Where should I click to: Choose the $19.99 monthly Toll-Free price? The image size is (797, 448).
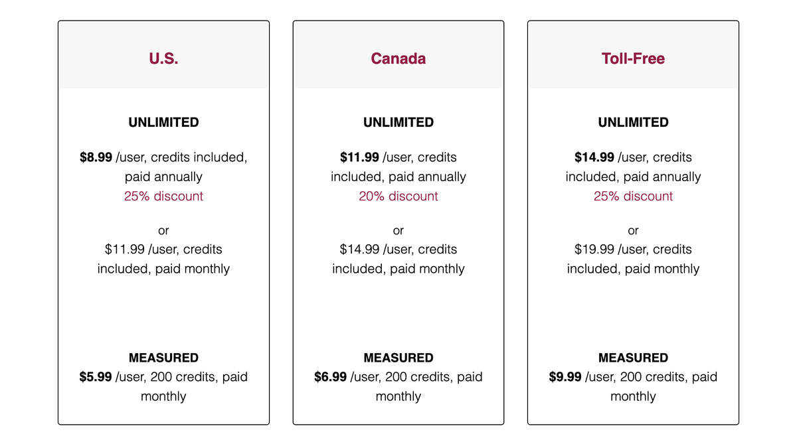pyautogui.click(x=594, y=250)
